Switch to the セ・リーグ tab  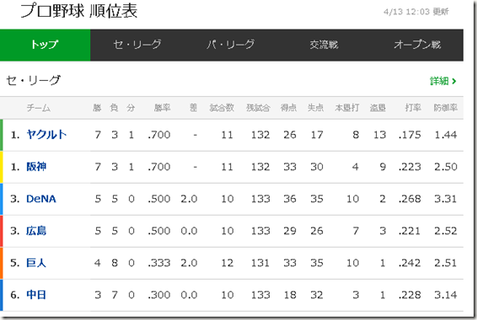coord(137,45)
